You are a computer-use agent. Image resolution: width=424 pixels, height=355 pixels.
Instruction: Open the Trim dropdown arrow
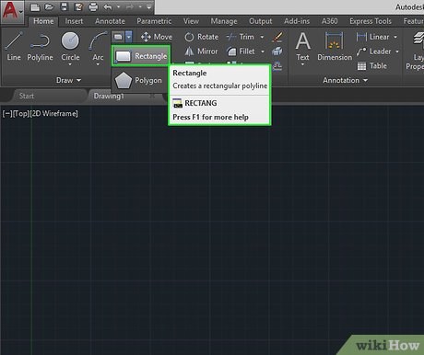point(262,37)
